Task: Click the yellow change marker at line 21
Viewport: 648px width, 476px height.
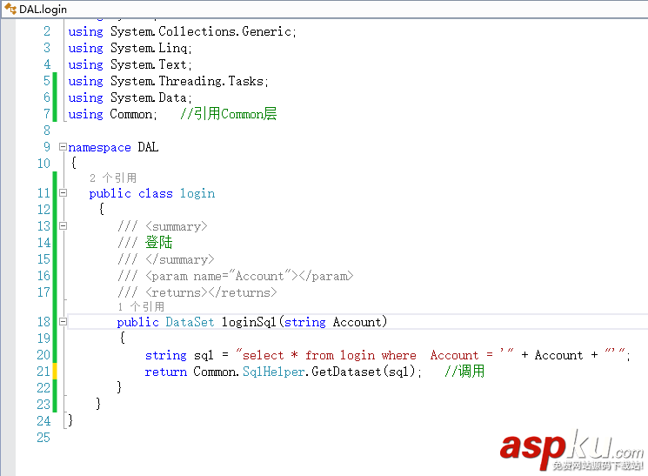Action: 55,371
